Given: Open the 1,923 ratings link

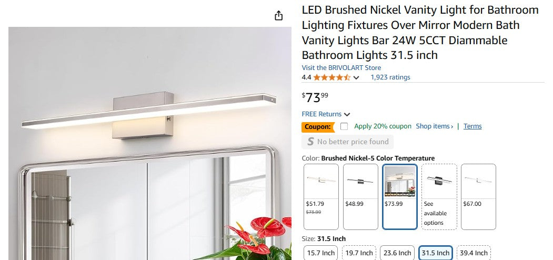Looking at the screenshot, I should click(x=390, y=77).
